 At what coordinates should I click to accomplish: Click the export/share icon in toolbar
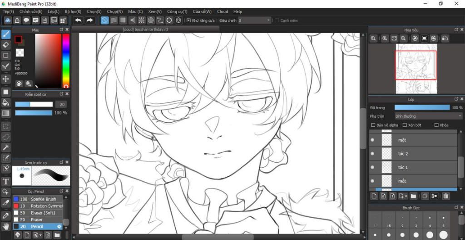coord(17,20)
